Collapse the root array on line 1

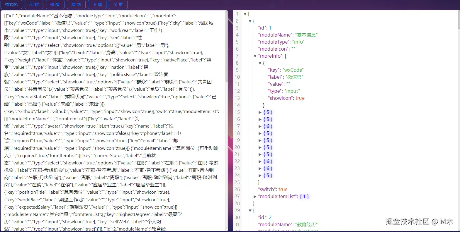tap(245, 14)
